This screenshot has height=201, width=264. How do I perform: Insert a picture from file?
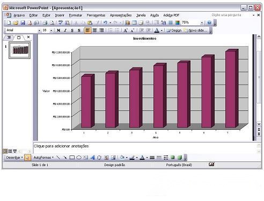click(113, 158)
